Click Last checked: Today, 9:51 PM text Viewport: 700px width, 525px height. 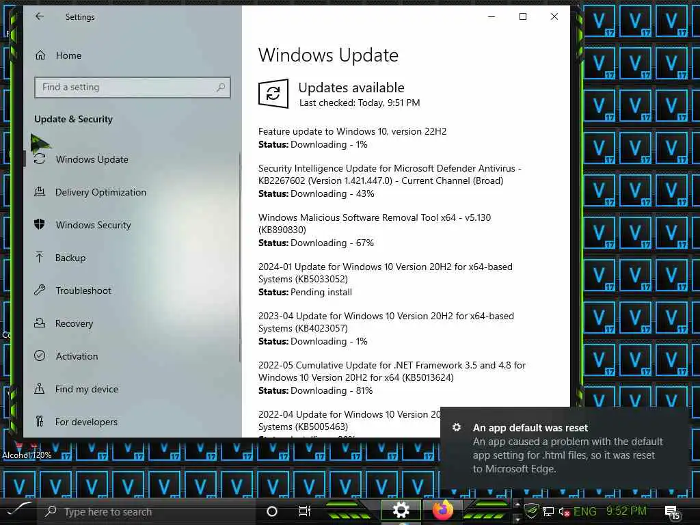click(x=360, y=103)
